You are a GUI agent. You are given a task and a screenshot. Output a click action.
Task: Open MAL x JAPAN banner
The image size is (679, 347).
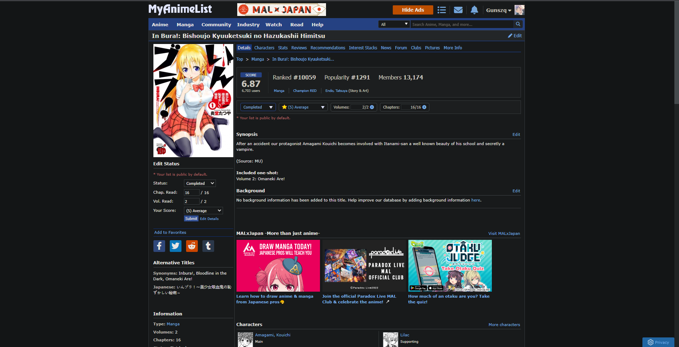281,10
